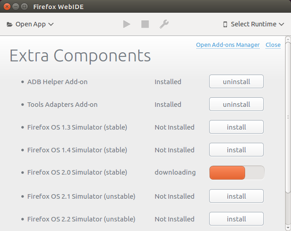Install Firefox OS 1.3 Simulator

click(x=236, y=127)
